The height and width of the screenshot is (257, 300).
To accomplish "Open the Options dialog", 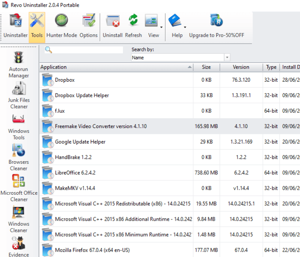I will click(89, 26).
